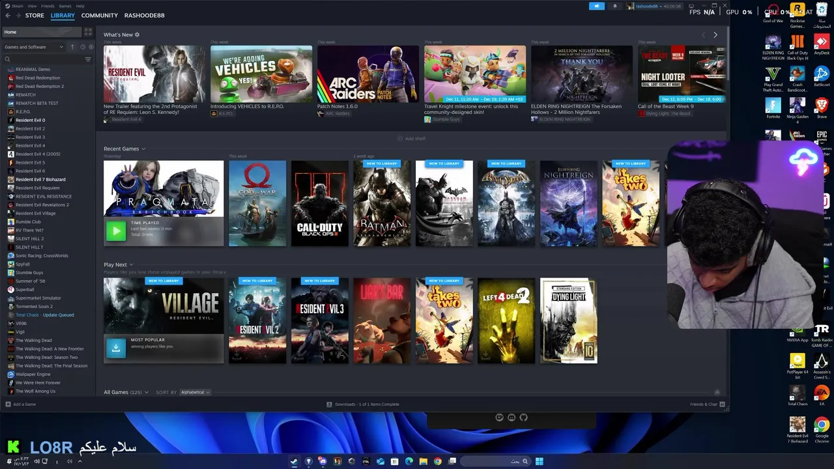This screenshot has width=834, height=469.
Task: Open the Left 4 Dead 2 cover
Action: (x=506, y=321)
